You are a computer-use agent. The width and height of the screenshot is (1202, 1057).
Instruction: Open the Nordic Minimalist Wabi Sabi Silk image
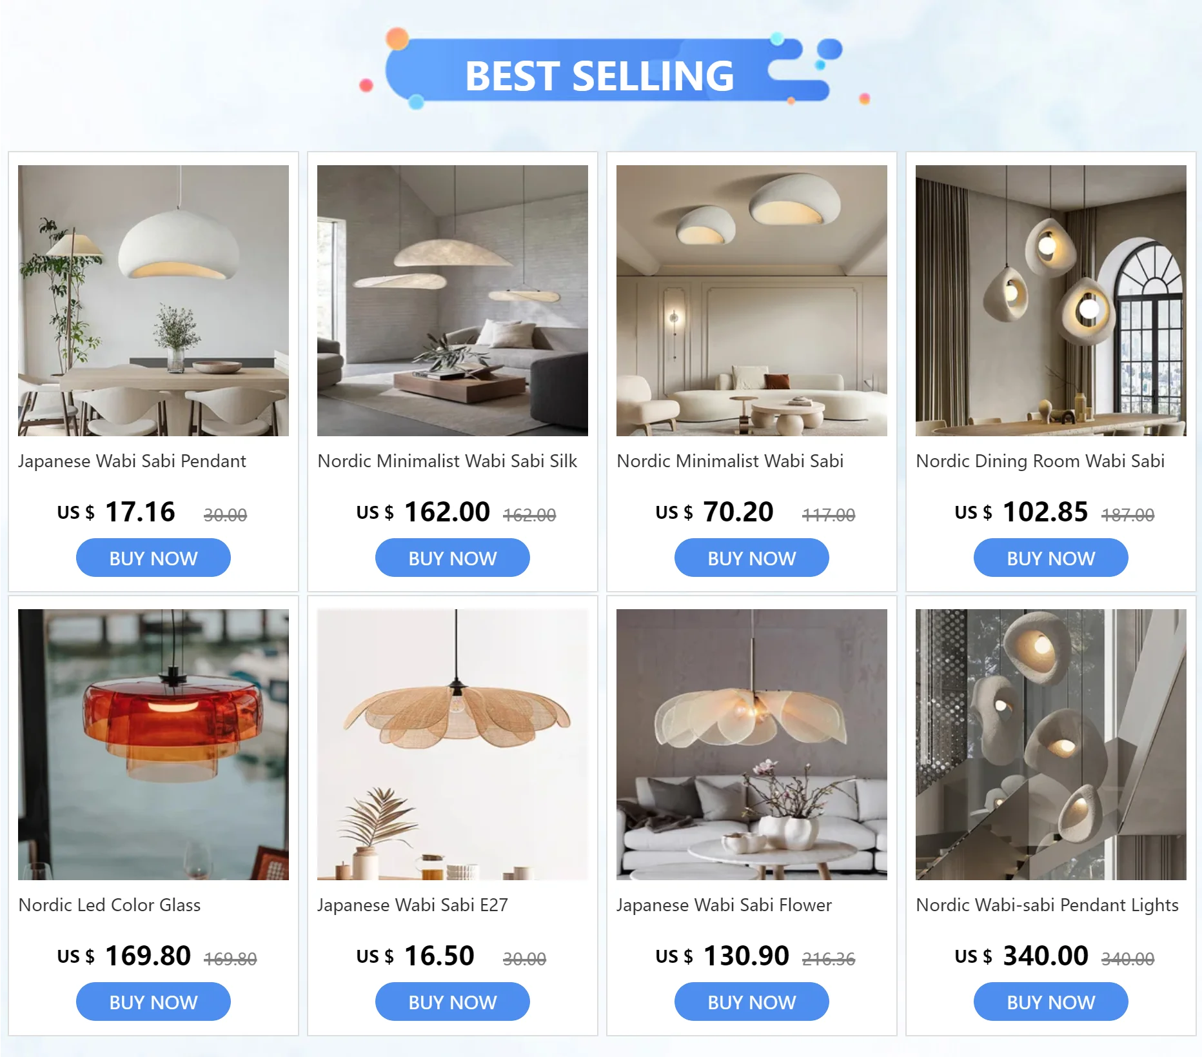click(x=453, y=301)
